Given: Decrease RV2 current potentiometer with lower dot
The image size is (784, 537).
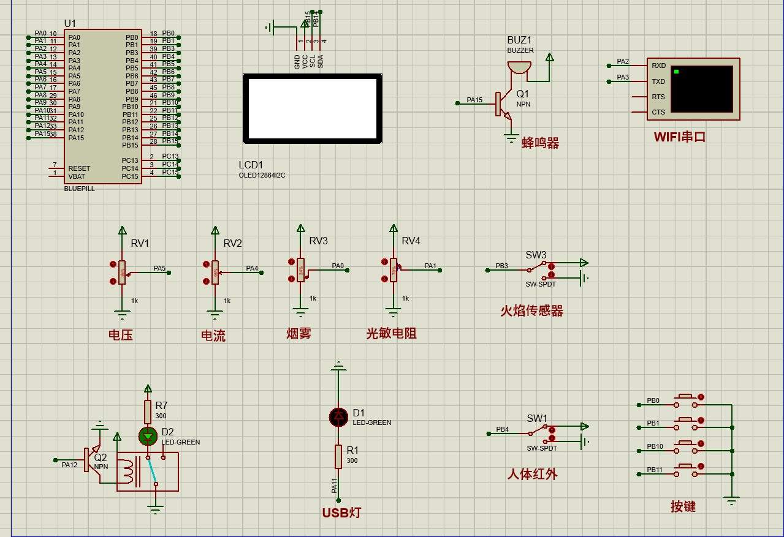Looking at the screenshot, I should 206,281.
